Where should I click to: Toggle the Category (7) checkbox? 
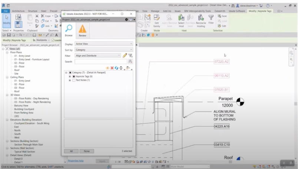[x=70, y=72]
